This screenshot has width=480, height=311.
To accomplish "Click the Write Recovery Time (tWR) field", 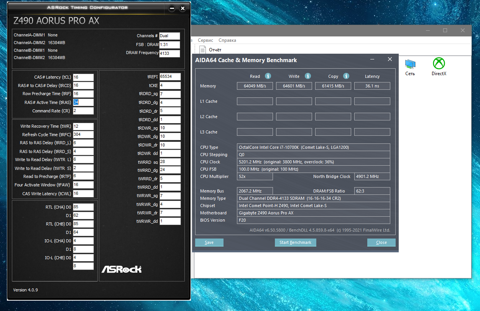I will [x=83, y=126].
